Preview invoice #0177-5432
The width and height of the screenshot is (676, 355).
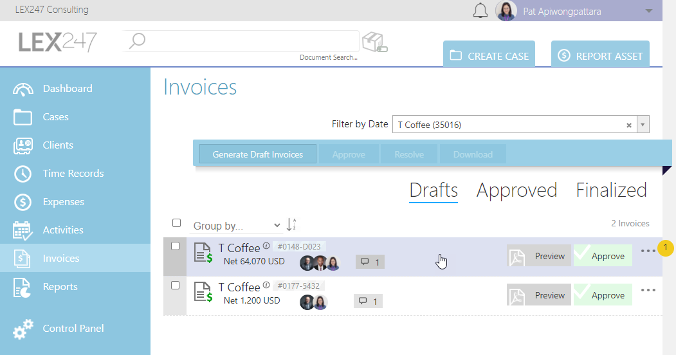(539, 295)
